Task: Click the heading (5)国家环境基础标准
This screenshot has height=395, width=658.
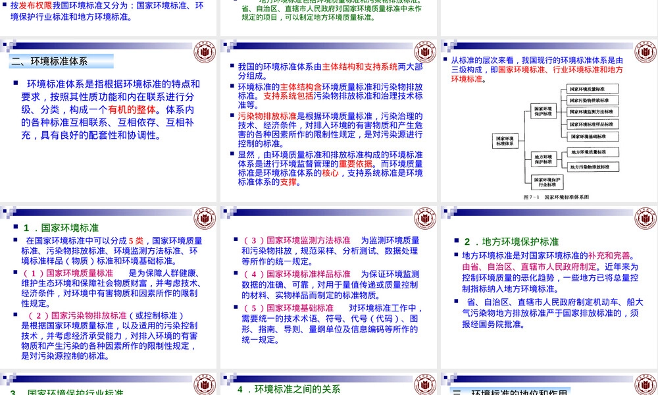Action: pyautogui.click(x=288, y=308)
